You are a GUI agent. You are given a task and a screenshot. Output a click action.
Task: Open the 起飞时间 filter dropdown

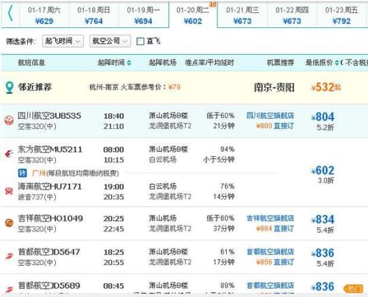point(63,41)
